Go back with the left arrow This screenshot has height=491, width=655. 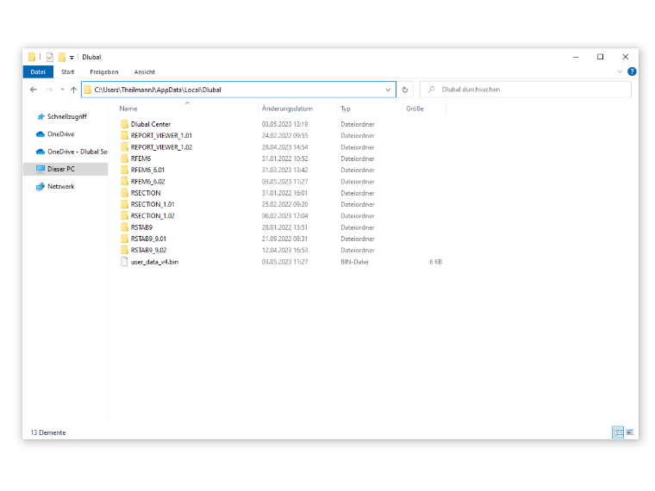coord(34,90)
